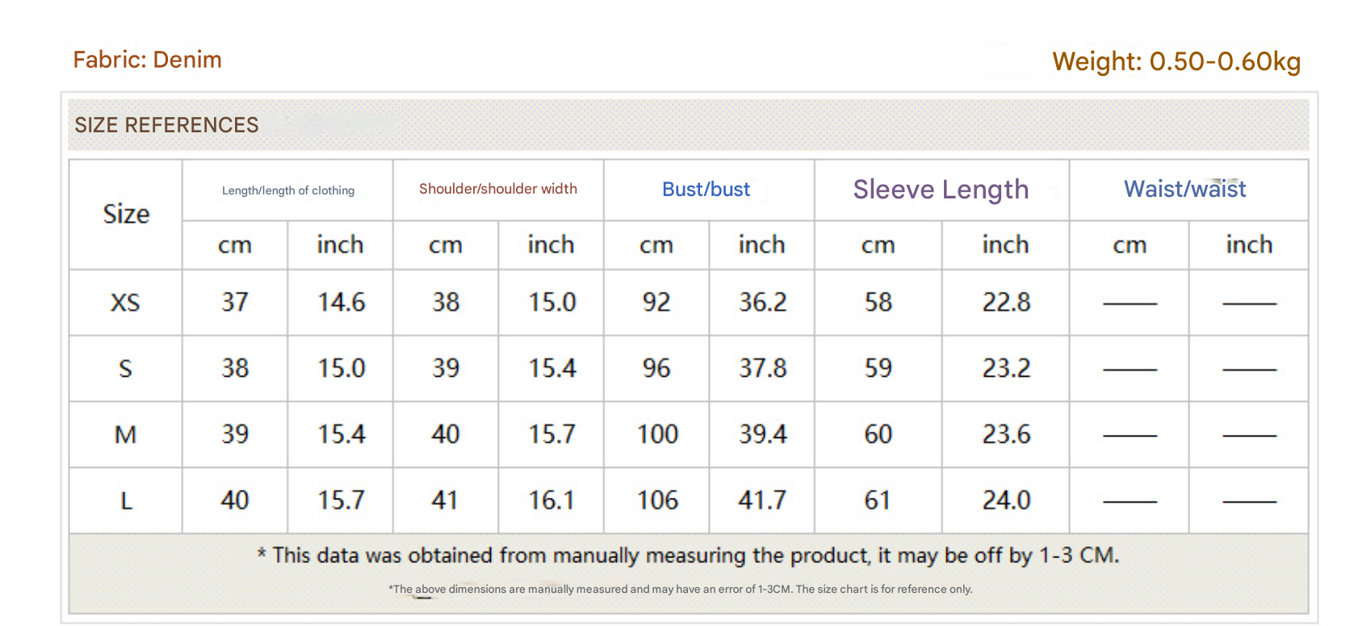Click the Waist/waist column header
Screen dimensions: 1350x626
1184,189
